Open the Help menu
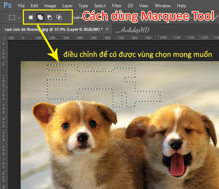 pyautogui.click(x=181, y=6)
